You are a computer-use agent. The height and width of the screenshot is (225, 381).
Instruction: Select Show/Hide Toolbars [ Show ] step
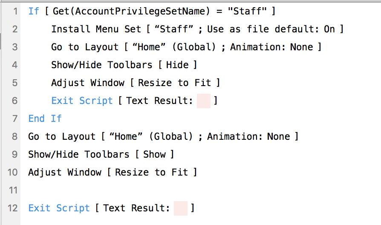point(101,155)
